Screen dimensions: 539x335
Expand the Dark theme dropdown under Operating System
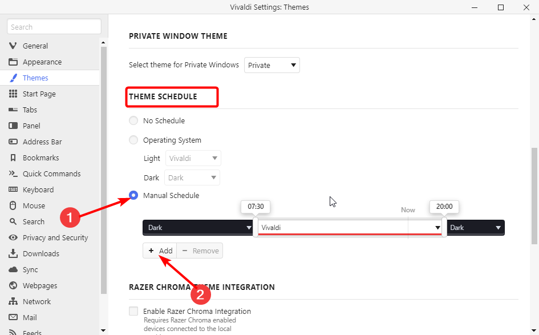tap(192, 177)
